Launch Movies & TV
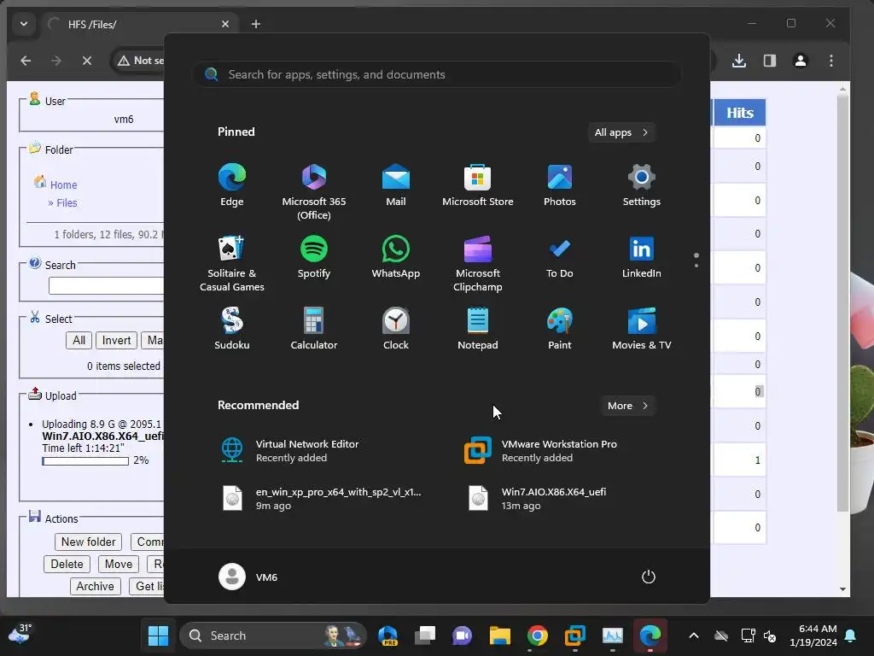The image size is (874, 656). coord(642,329)
